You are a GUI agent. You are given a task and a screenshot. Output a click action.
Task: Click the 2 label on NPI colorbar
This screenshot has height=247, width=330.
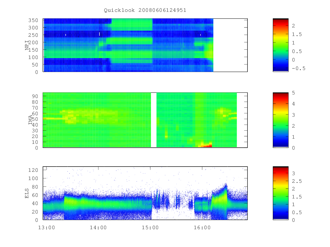(293, 26)
